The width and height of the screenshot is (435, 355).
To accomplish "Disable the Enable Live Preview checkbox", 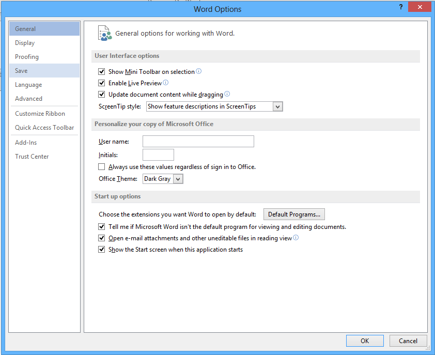I will tap(102, 83).
